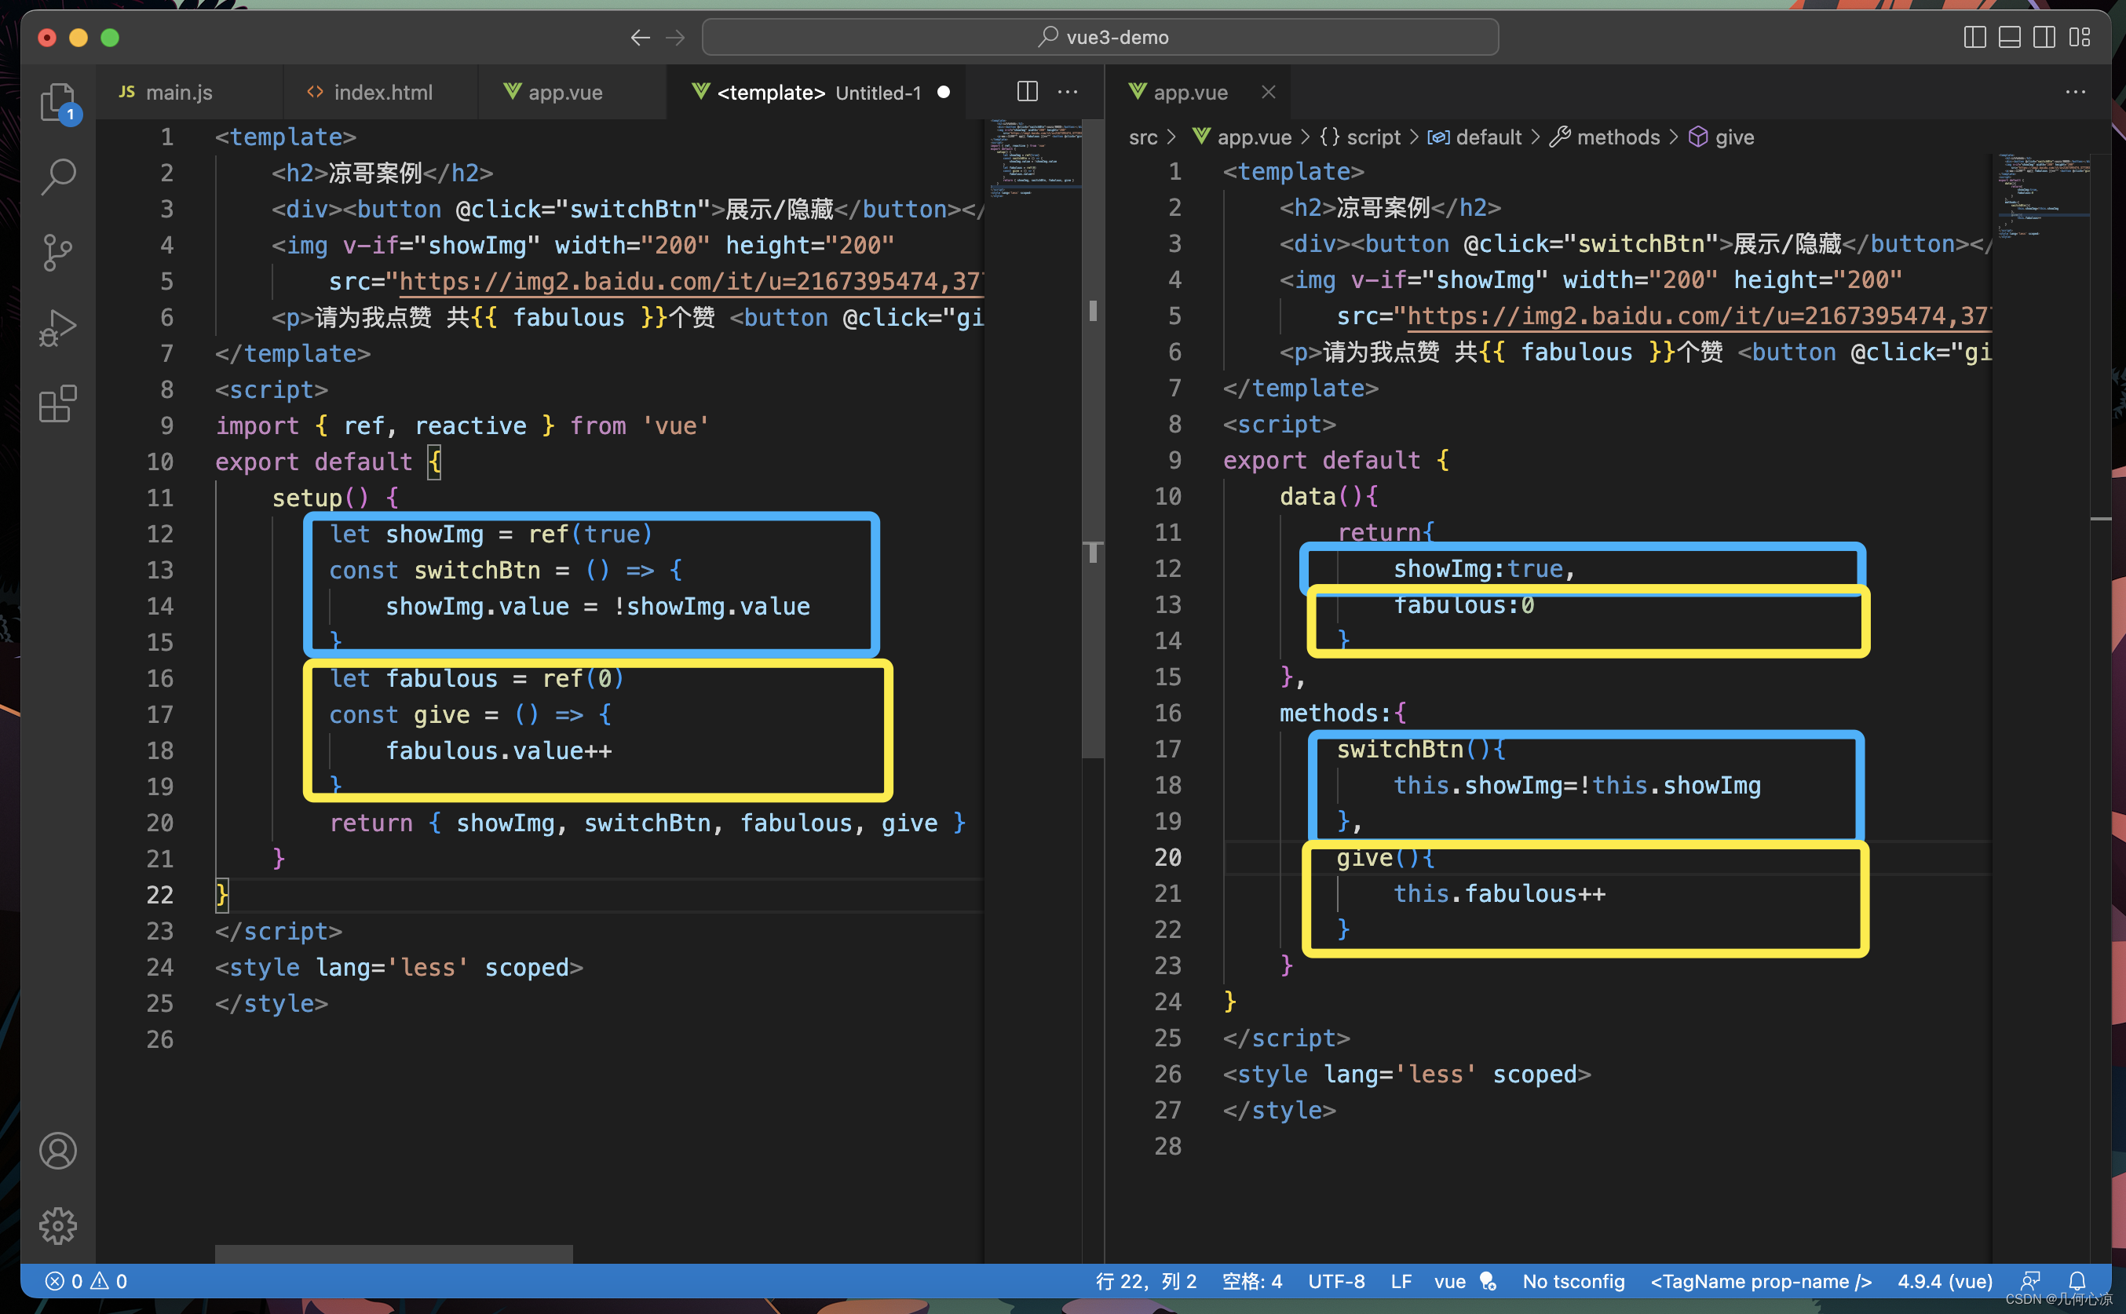Click the feedback icon in status bar
This screenshot has height=1314, width=2126.
click(x=2029, y=1281)
